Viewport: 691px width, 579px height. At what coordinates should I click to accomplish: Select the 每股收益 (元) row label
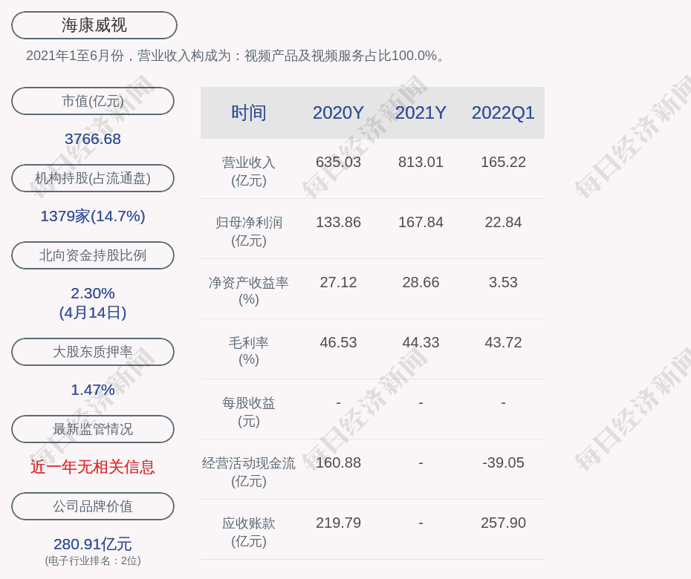coord(249,412)
